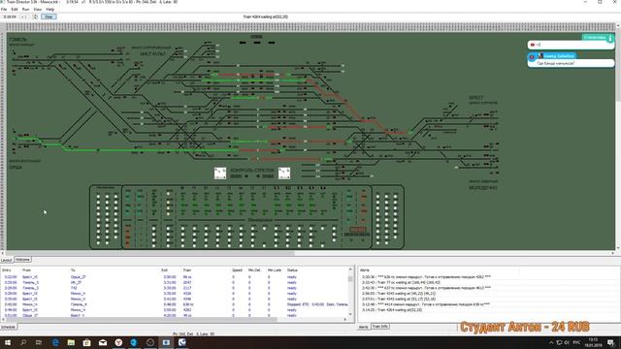621x349 pixels.
Task: Select schedule row for train 2117
Action: coord(175,288)
